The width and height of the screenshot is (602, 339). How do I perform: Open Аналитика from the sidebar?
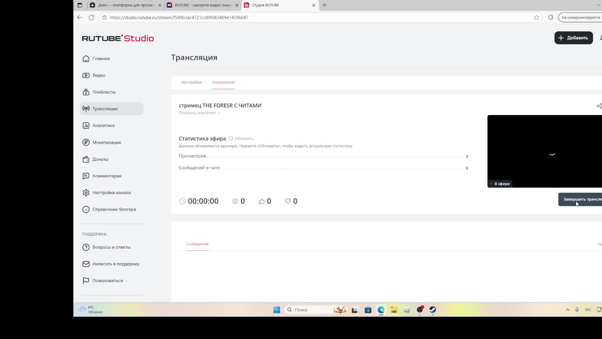pos(103,126)
